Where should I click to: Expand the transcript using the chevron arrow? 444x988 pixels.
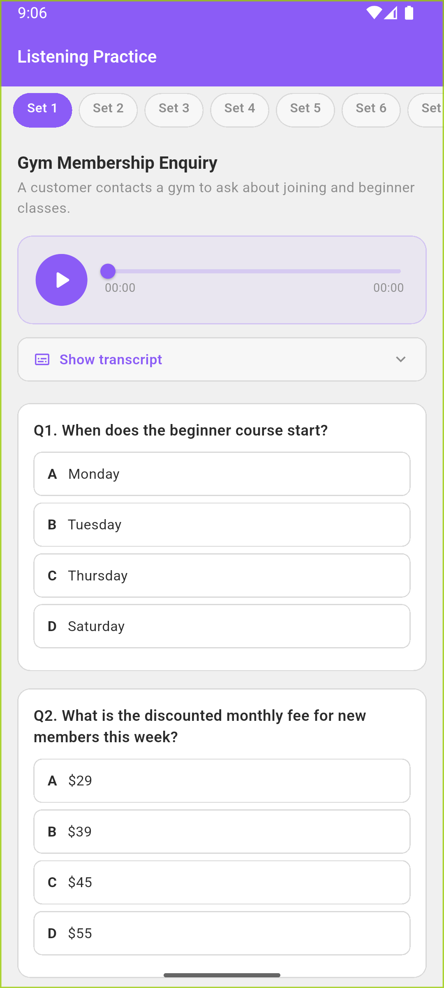click(x=400, y=359)
